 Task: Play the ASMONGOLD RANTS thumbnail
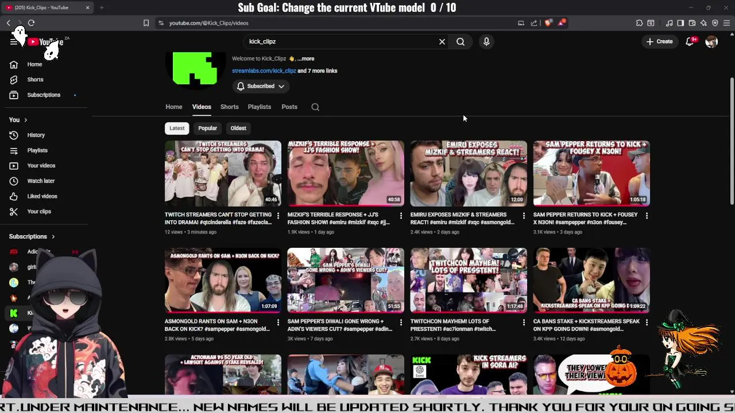coord(223,280)
